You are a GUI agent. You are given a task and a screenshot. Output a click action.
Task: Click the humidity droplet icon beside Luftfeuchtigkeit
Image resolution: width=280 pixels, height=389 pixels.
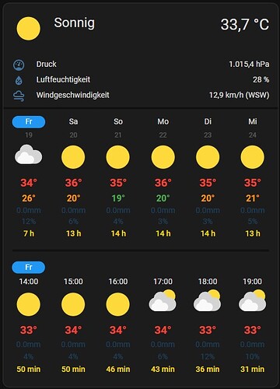[19, 80]
